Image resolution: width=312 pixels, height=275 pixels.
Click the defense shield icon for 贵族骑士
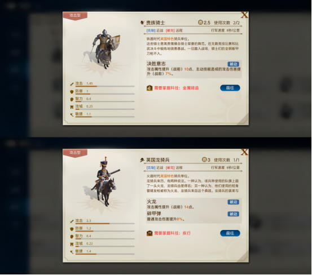tap(72, 92)
